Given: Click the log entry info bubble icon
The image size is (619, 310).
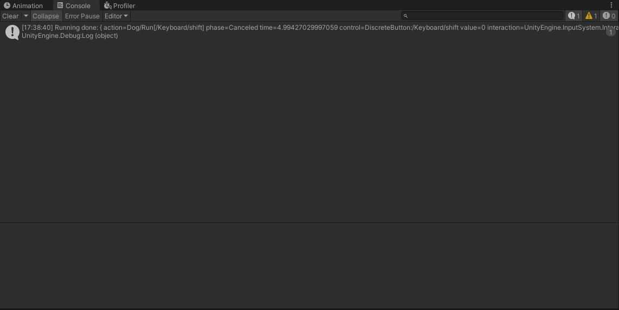Looking at the screenshot, I should click(12, 32).
